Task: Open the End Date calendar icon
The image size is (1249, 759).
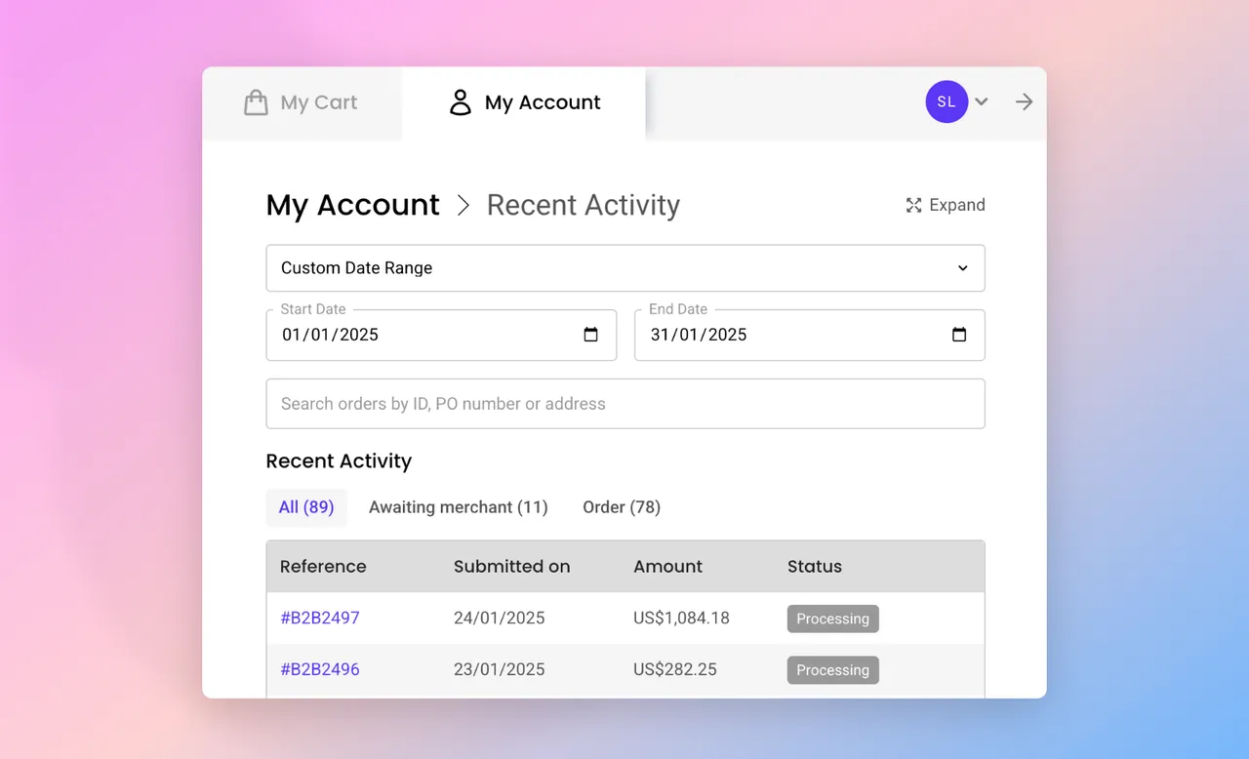Action: tap(959, 335)
